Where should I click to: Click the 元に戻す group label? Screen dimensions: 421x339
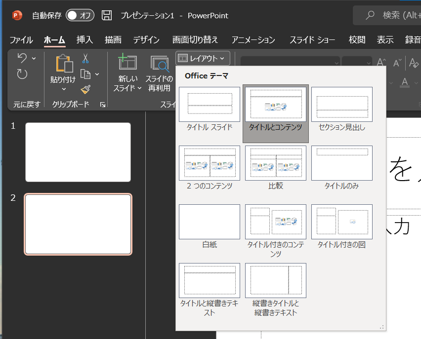[x=27, y=104]
